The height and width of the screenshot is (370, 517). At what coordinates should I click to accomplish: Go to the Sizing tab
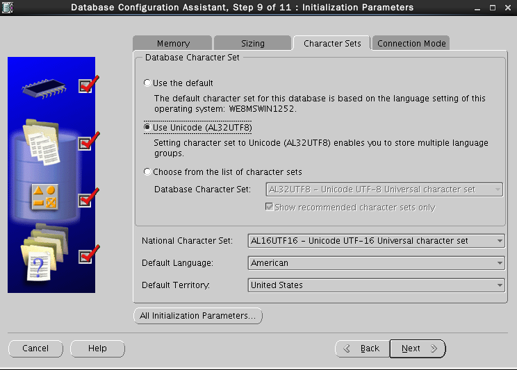[252, 43]
